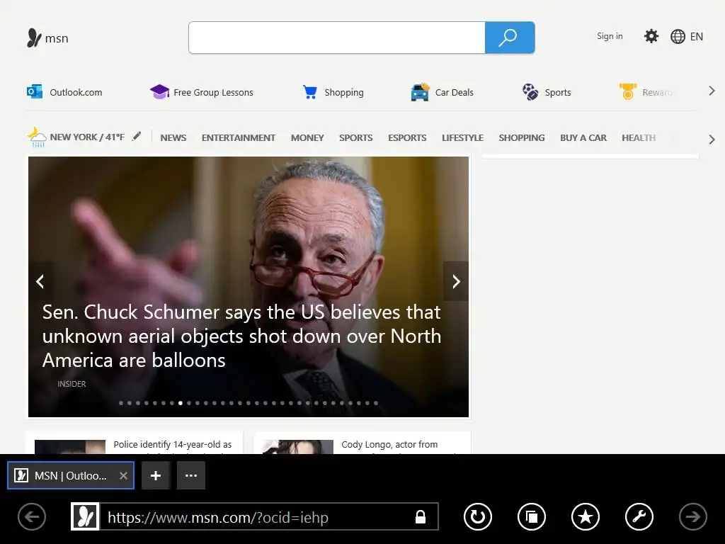Click the INSIDER source label
The height and width of the screenshot is (544, 725).
point(72,384)
